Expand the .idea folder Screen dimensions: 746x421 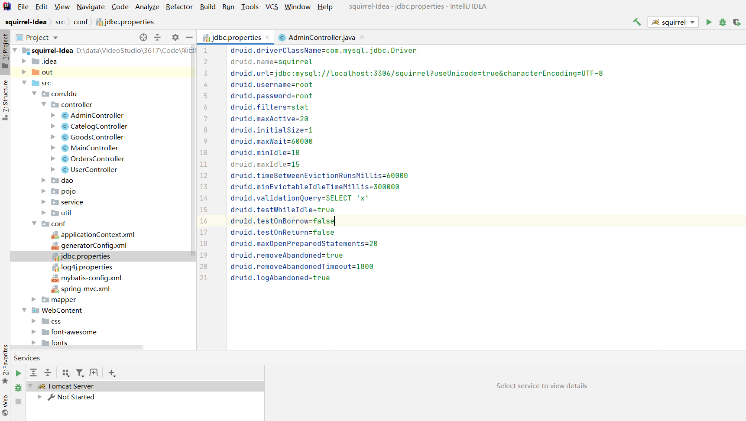24,61
